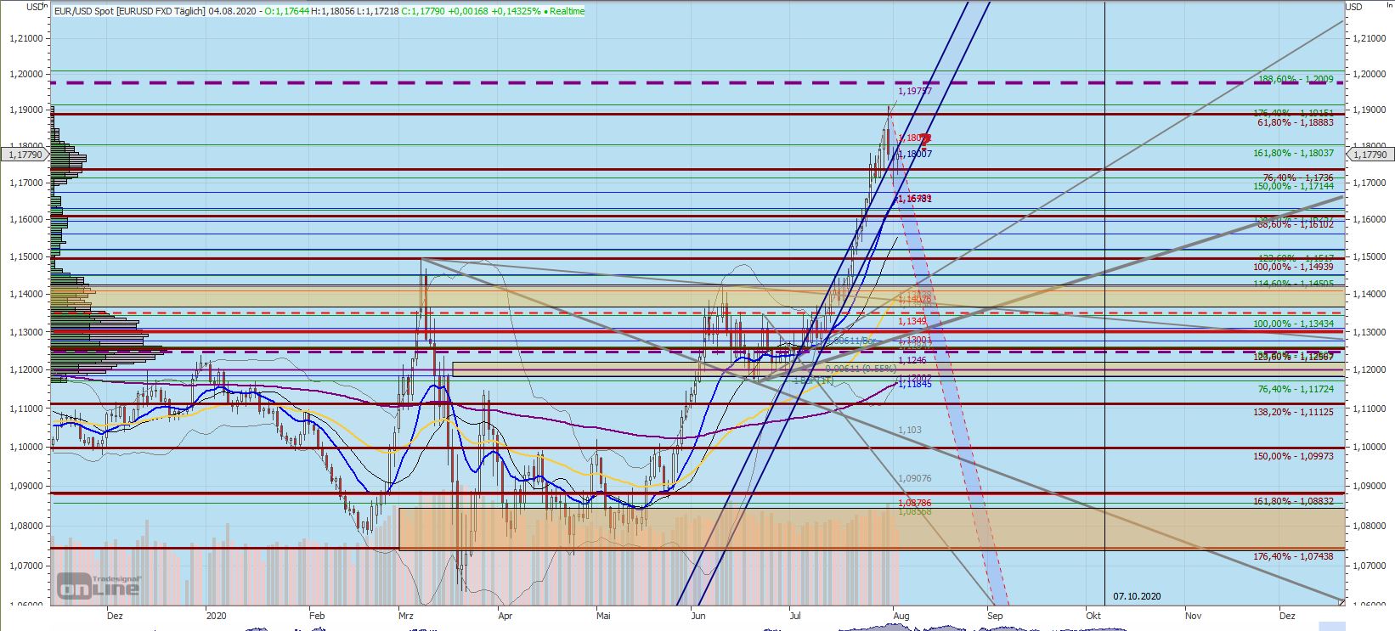Screen dimensions: 1395x631
Task: Click 'Jul' on the time axis
Action: coord(796,615)
